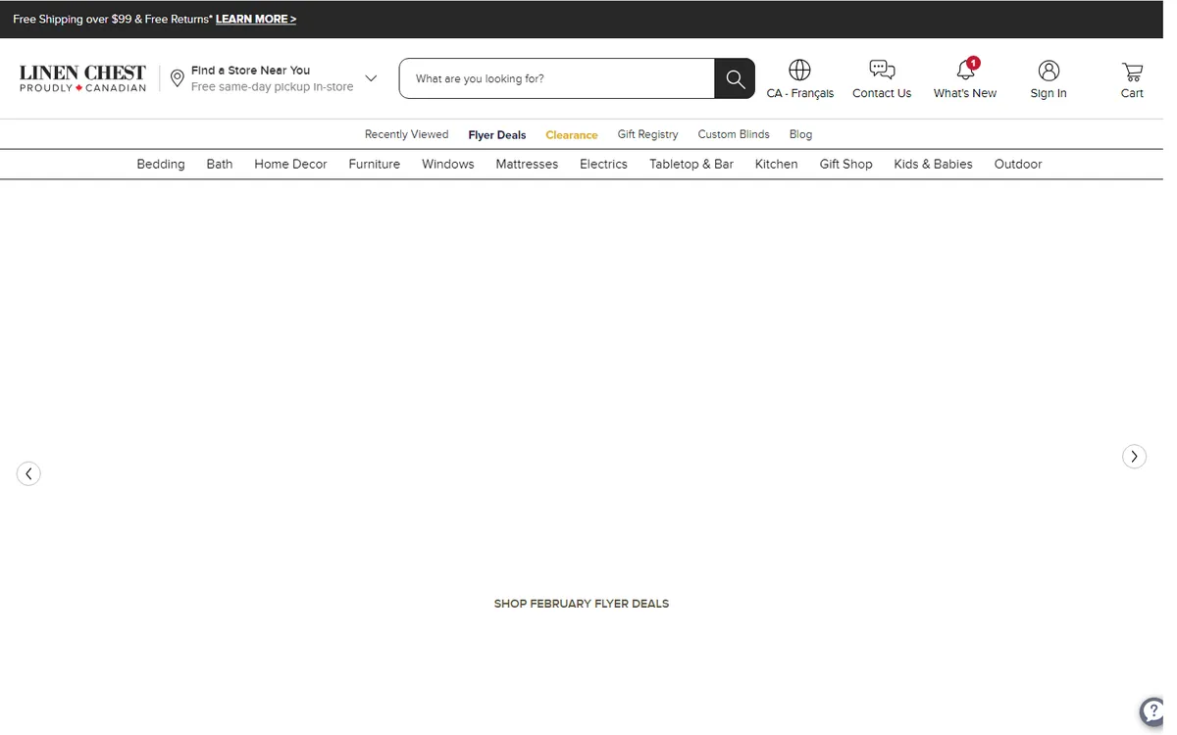Screen dimensions: 1177x735
Task: Click the magnifying glass search button
Action: (735, 79)
